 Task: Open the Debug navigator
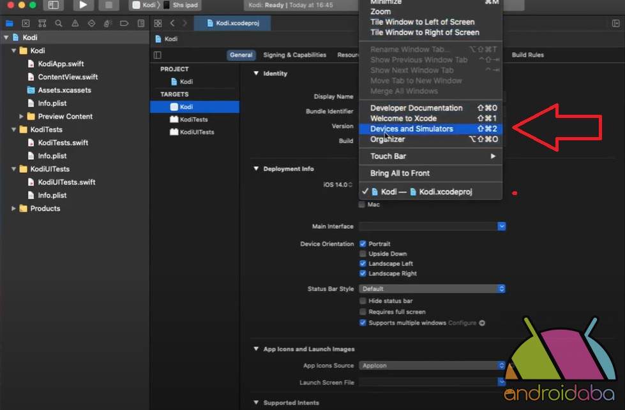[x=108, y=23]
